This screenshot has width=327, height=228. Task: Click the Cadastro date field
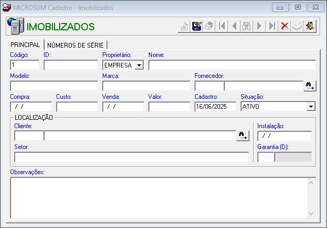[215, 107]
